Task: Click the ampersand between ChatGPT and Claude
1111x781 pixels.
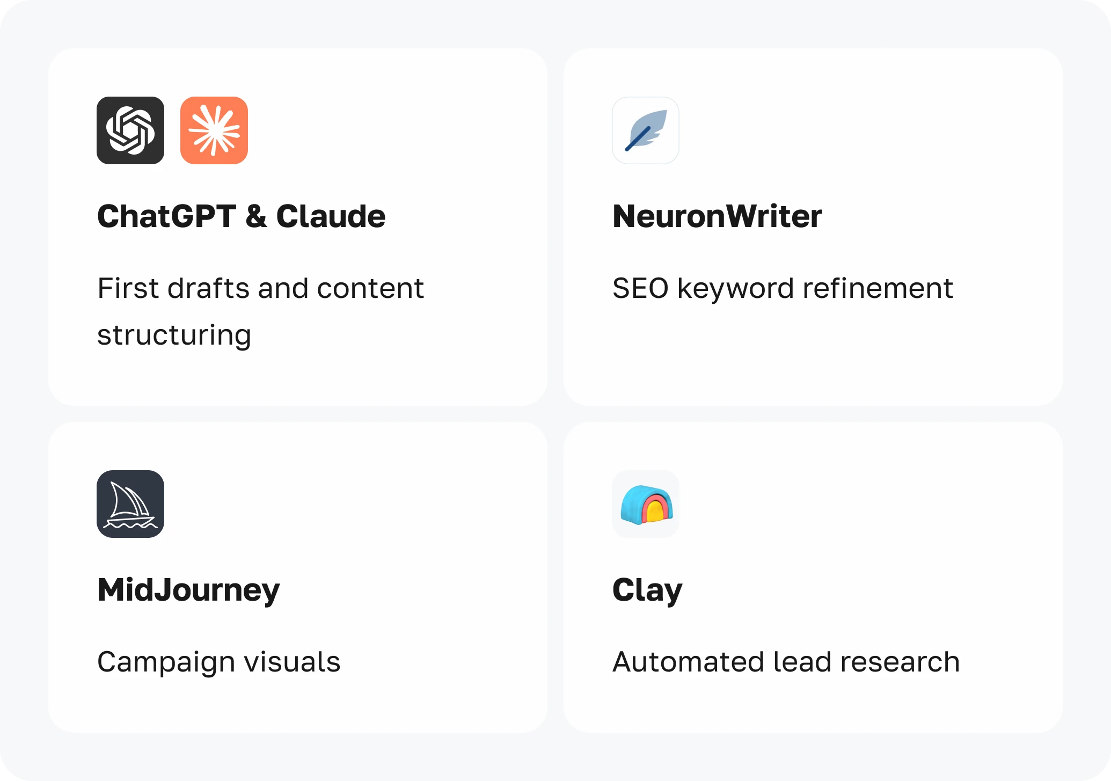Action: click(256, 216)
